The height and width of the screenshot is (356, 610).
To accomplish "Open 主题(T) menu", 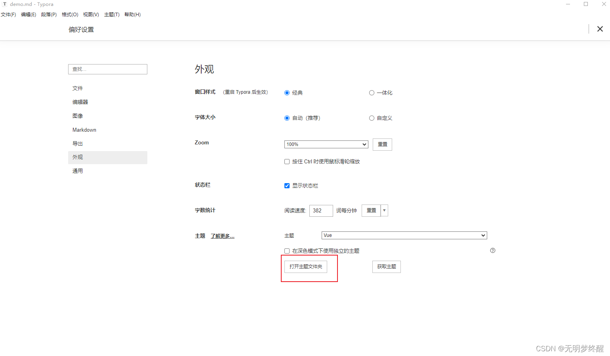I will point(112,15).
